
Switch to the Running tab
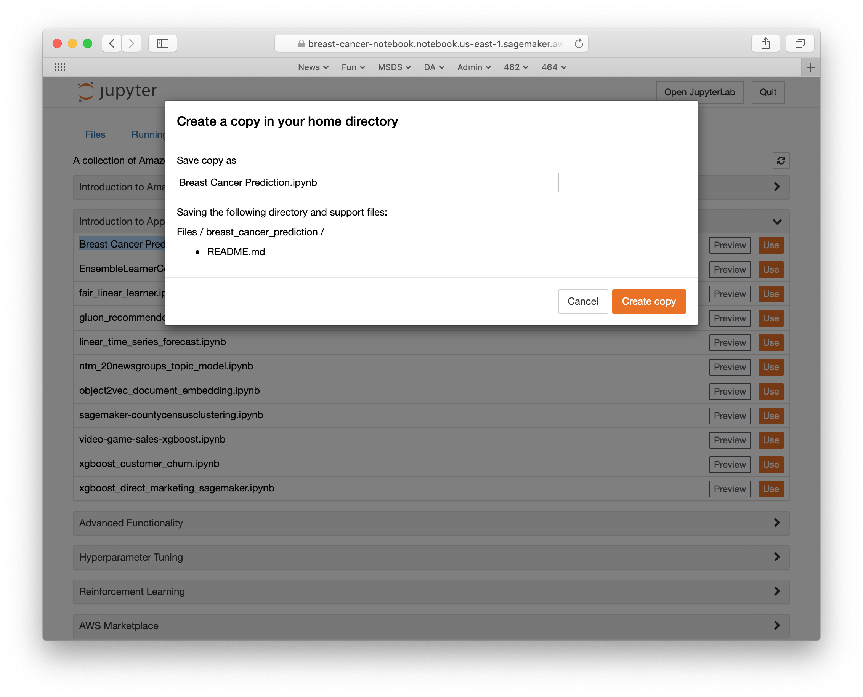tap(148, 134)
